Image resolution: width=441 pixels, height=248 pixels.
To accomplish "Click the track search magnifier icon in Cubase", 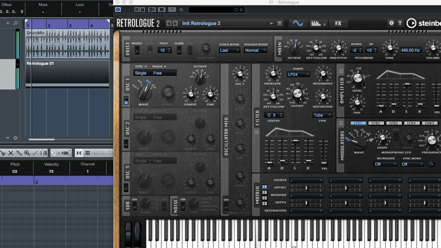I will [x=16, y=23].
